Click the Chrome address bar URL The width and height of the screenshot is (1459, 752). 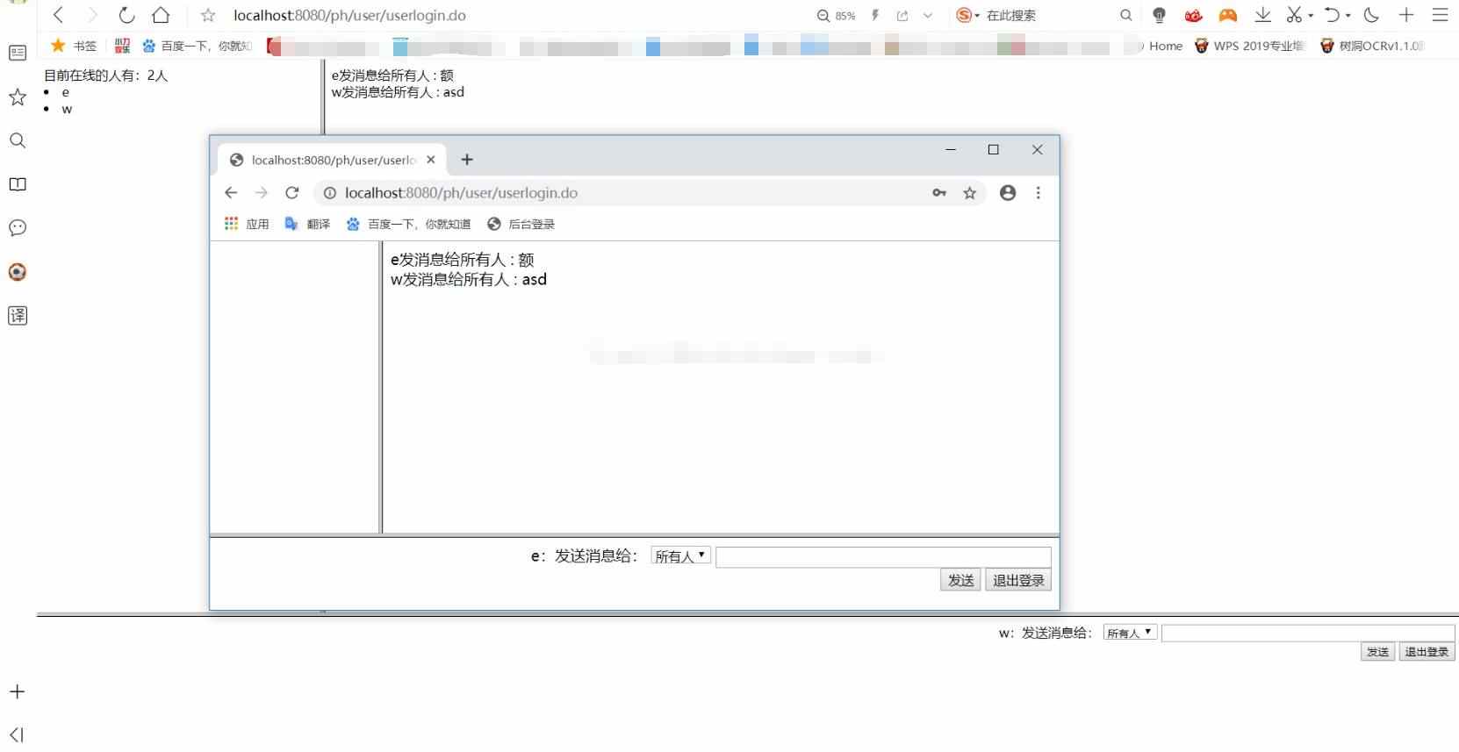461,193
